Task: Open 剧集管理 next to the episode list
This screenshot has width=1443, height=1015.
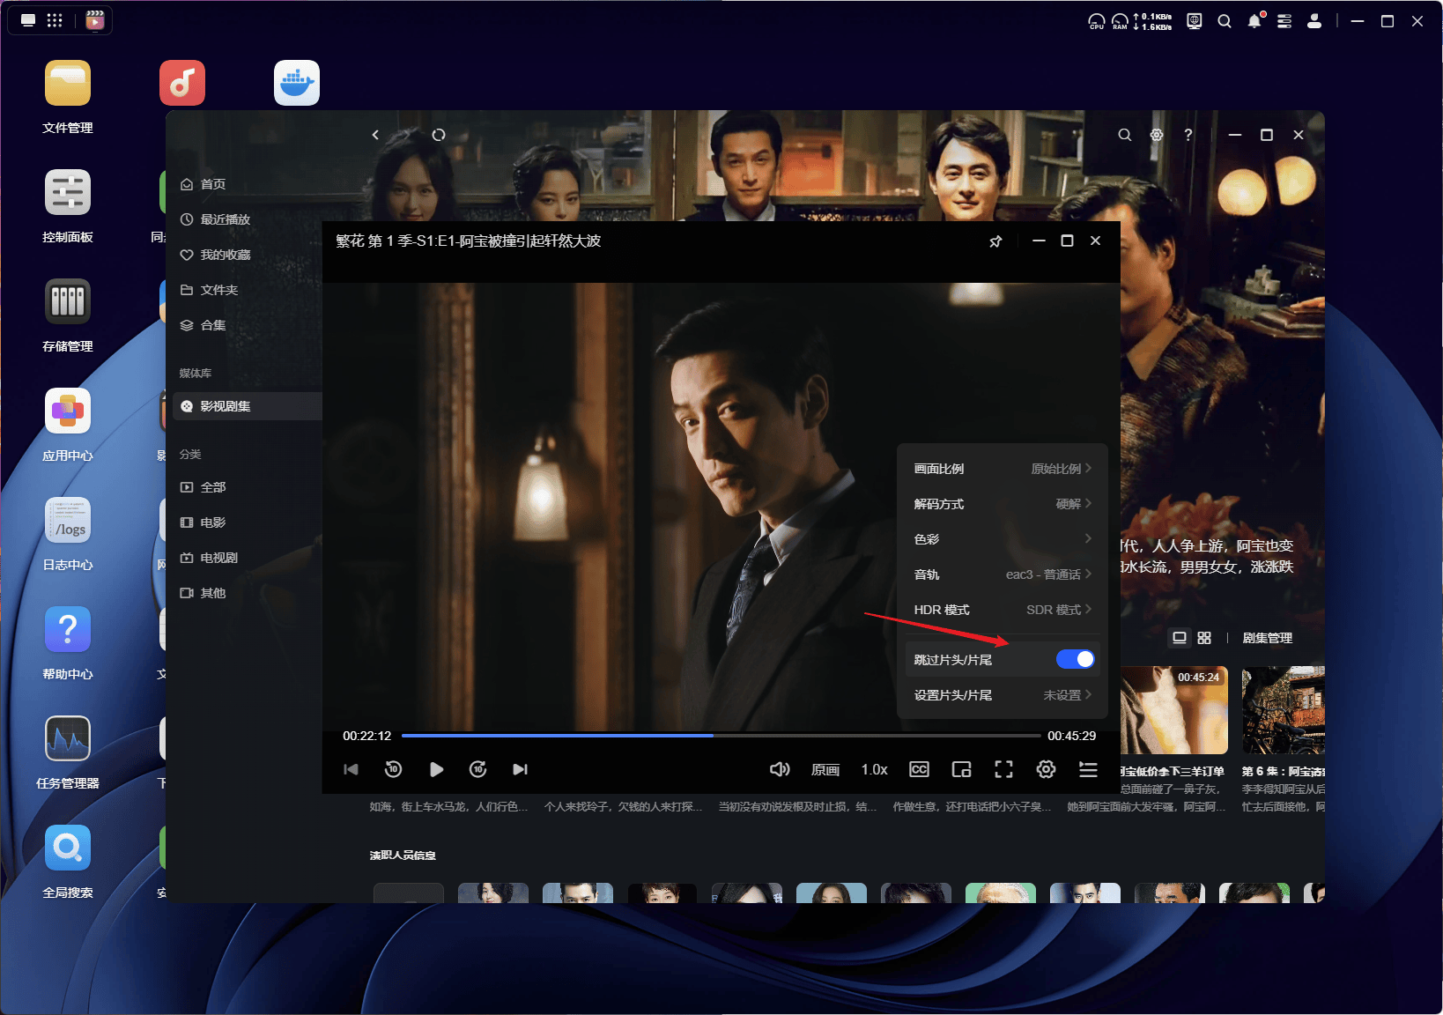Action: click(x=1267, y=638)
